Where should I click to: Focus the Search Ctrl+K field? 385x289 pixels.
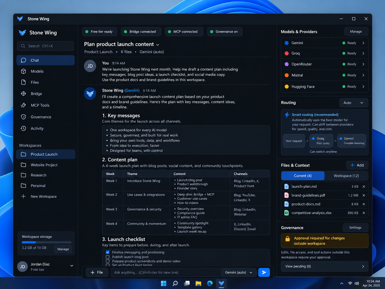click(x=45, y=46)
